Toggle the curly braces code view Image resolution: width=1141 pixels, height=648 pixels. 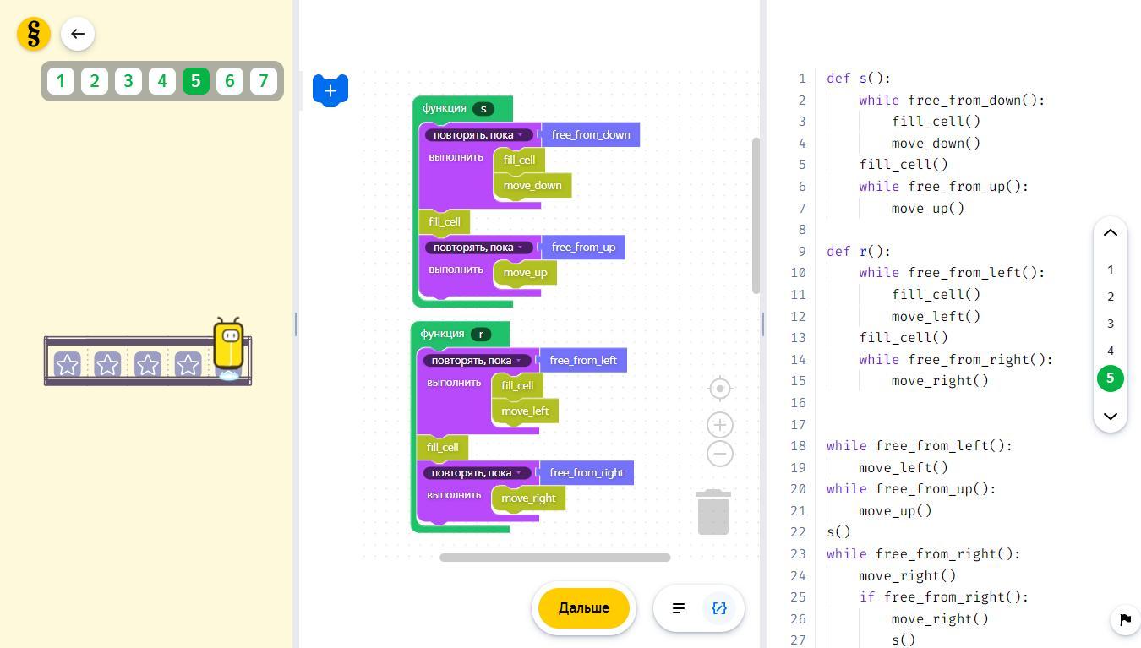(719, 608)
